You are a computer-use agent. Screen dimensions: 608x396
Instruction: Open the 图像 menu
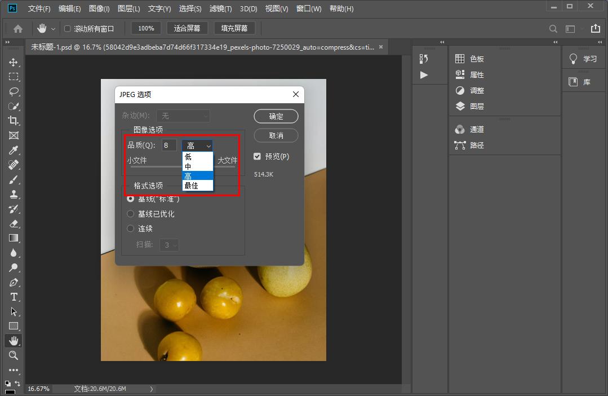click(x=99, y=8)
